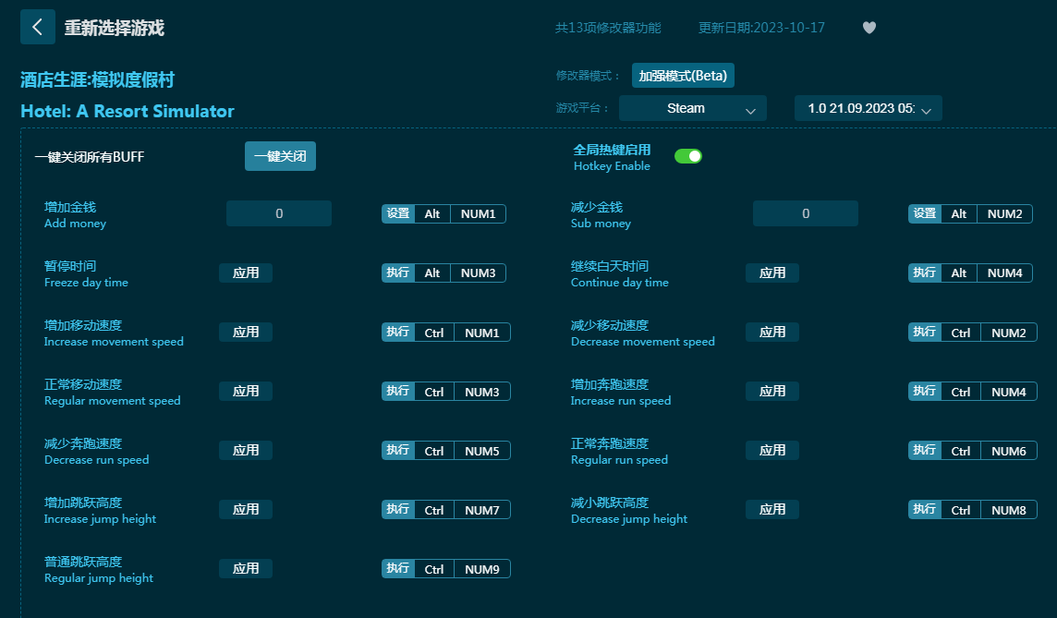
Task: Apply Decrease jump height
Action: 771,510
